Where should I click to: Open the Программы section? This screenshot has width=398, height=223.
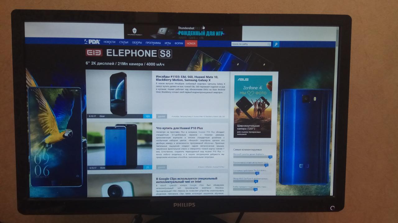tap(153, 43)
